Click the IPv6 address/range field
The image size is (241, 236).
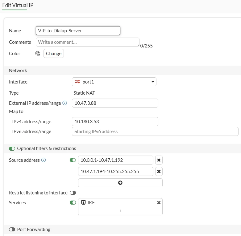click(x=155, y=131)
